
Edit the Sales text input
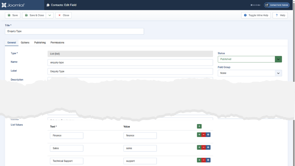(67, 148)
